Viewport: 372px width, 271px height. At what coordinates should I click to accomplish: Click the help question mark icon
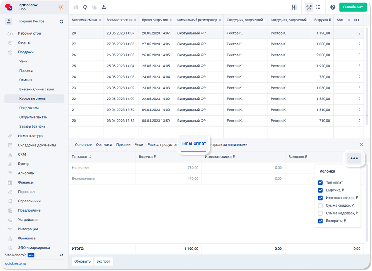[x=332, y=7]
